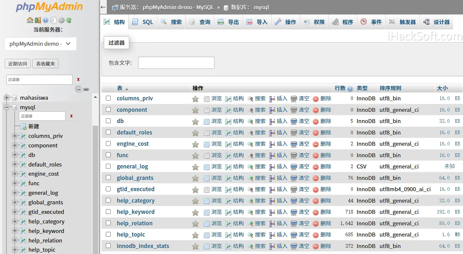Collapse the navigation panel arrow

point(103,7)
